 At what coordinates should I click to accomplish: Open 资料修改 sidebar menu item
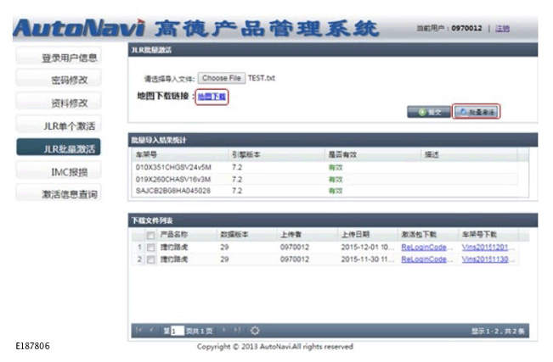pos(59,103)
